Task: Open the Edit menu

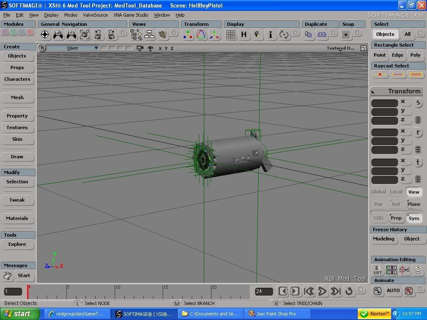Action: (x=20, y=15)
